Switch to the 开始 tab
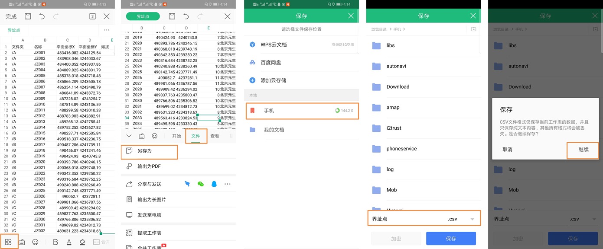Viewport: 603px width, 249px height. [x=176, y=136]
